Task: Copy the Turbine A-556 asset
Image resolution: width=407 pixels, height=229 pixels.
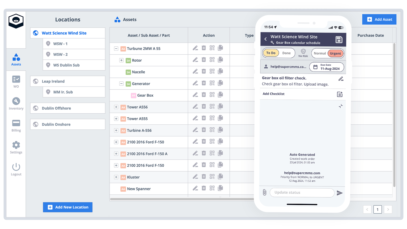Action: tap(220, 130)
